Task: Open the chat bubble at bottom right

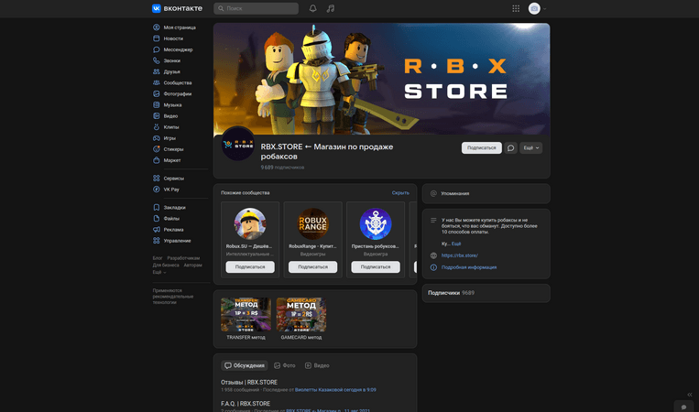Action: click(x=683, y=407)
